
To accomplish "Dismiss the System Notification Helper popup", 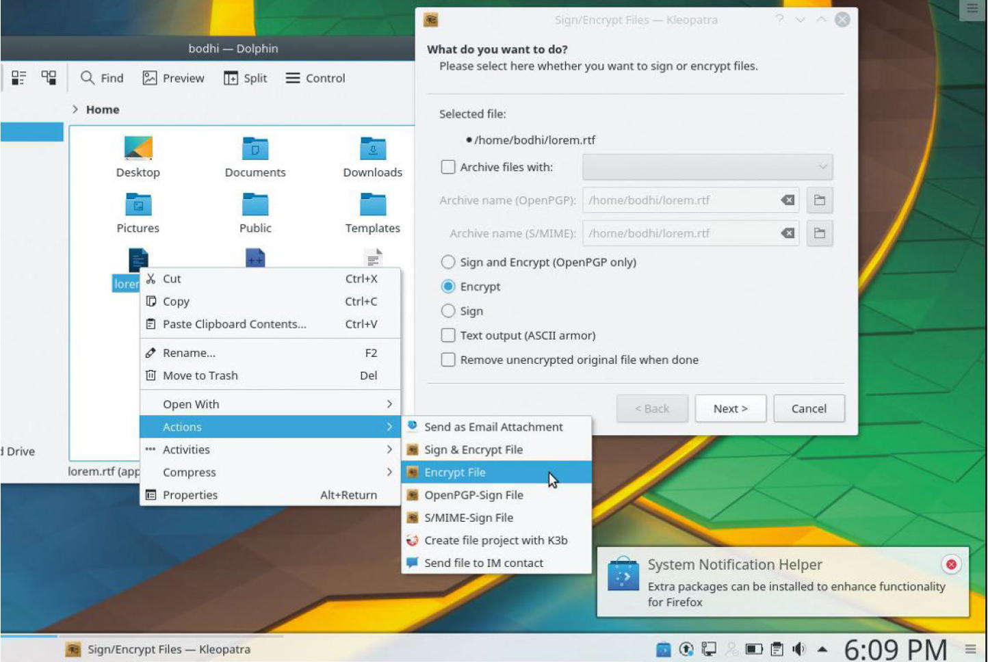I will click(x=951, y=564).
